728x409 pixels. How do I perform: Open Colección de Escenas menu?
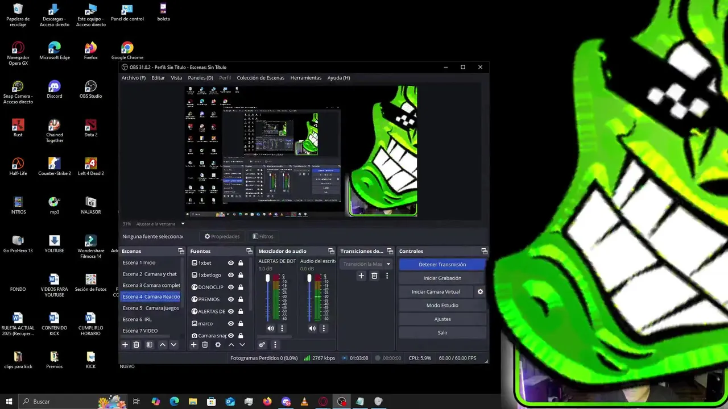point(260,78)
